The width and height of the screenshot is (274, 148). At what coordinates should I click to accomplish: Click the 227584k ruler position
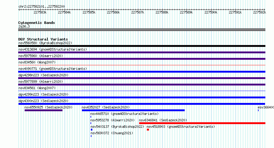click(x=64, y=12)
